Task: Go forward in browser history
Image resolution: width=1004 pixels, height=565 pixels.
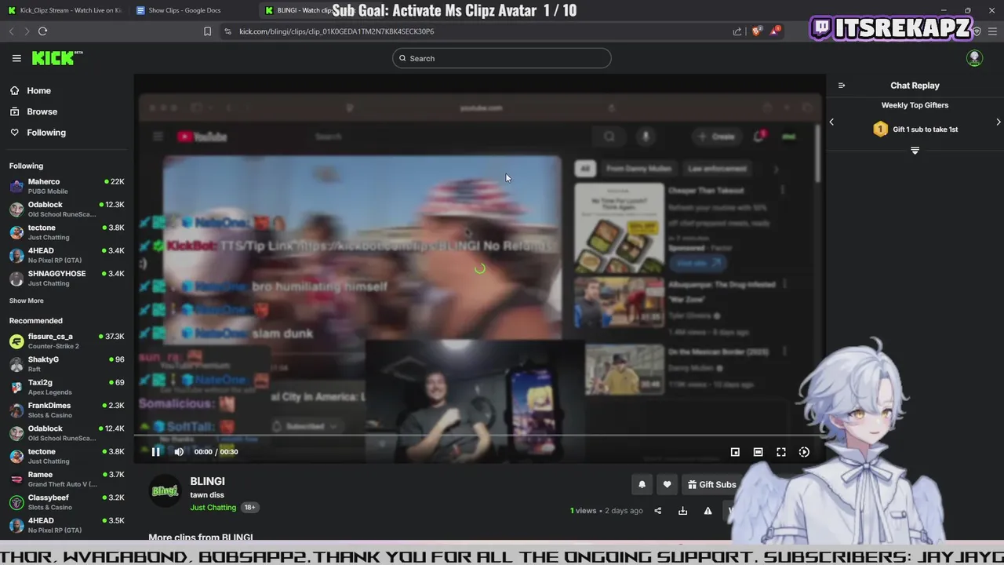Action: 27,31
